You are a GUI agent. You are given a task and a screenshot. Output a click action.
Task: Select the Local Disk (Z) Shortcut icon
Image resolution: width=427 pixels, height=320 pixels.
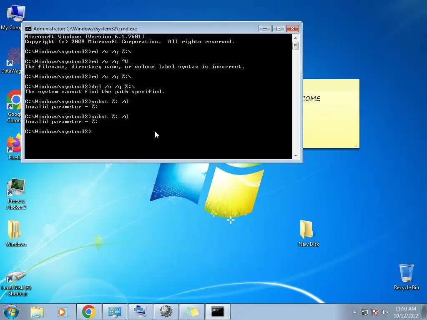(x=16, y=283)
